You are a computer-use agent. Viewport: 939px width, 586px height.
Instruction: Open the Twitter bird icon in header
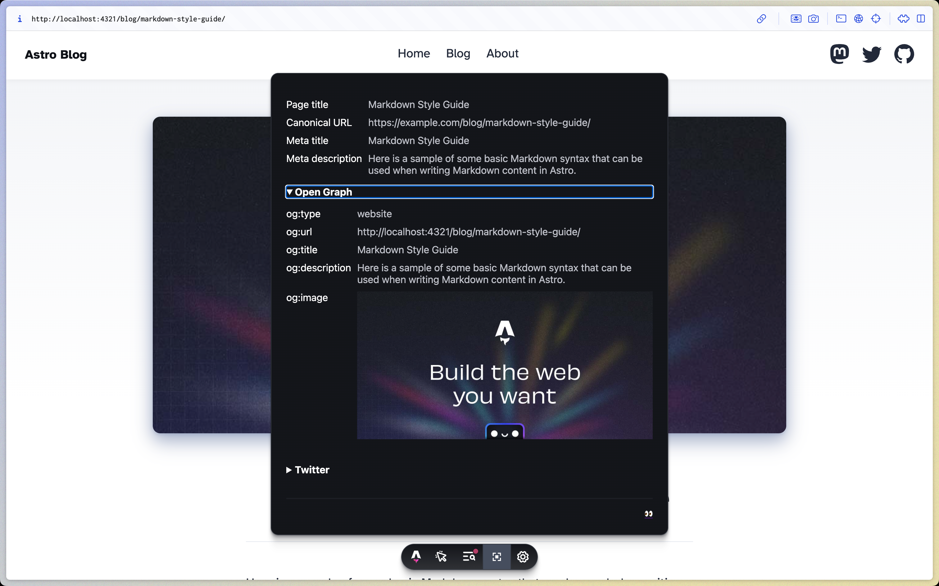[872, 54]
